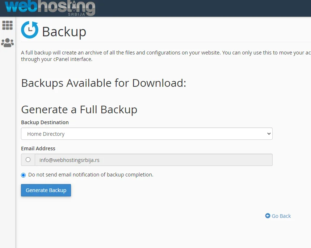311x248 pixels.
Task: Click the Web Hosting Srbija logo
Action: click(x=50, y=8)
